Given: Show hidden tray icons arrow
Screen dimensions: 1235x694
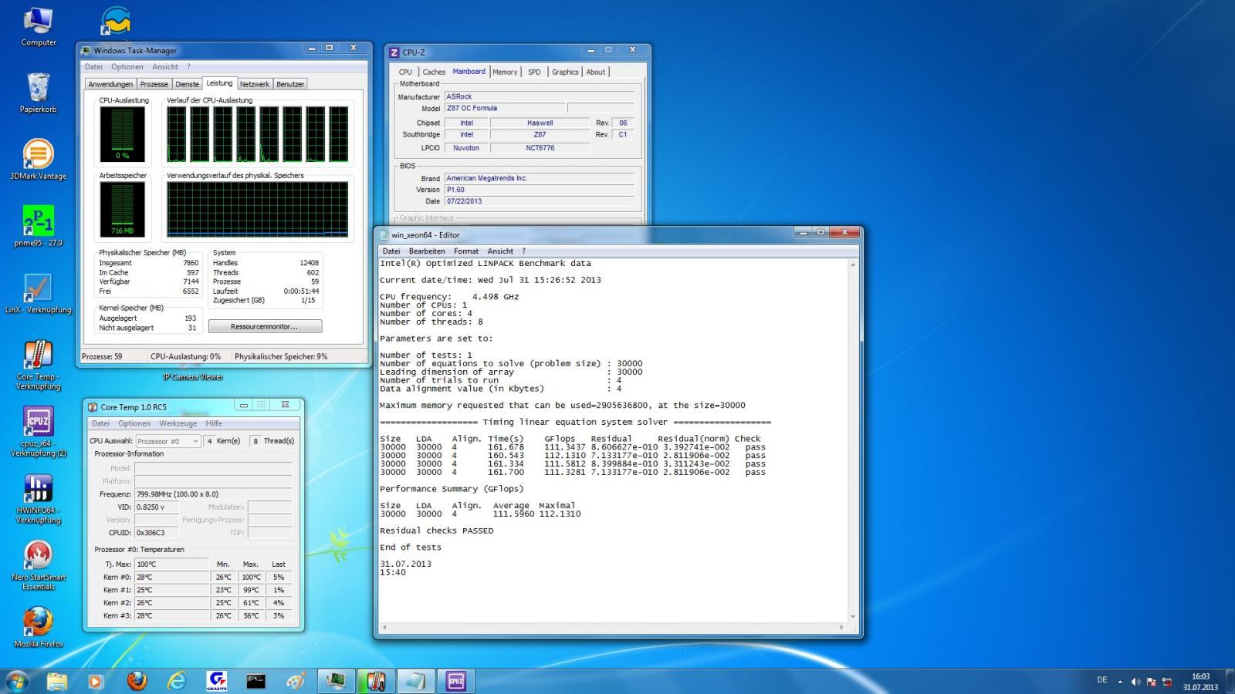Looking at the screenshot, I should coord(1120,682).
